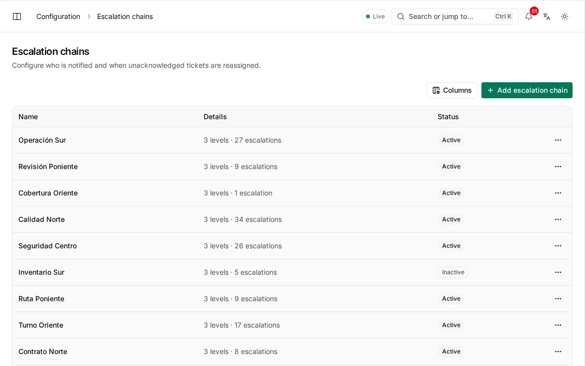Open the language translation icon
Screen dimensions: 585x366
coord(547,16)
